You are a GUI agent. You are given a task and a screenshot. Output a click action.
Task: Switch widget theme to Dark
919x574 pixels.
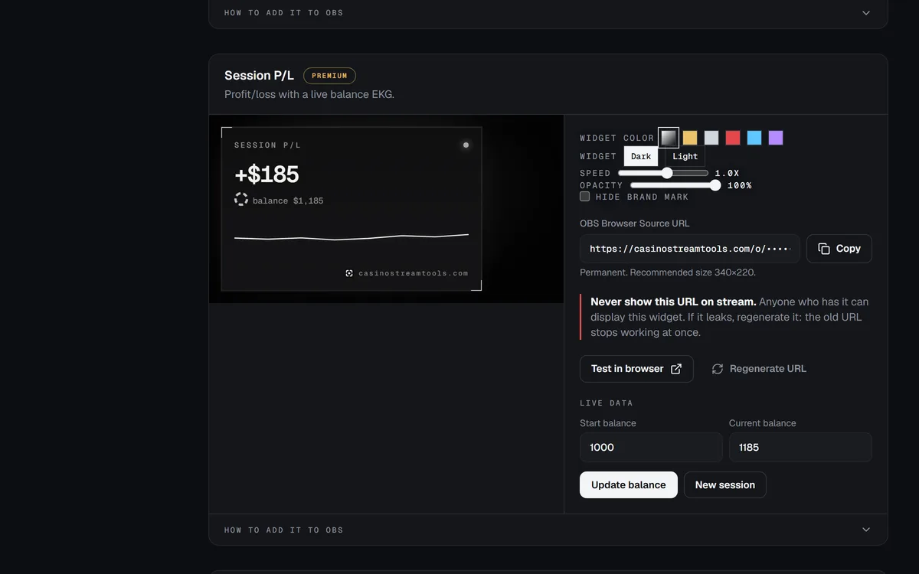tap(641, 156)
